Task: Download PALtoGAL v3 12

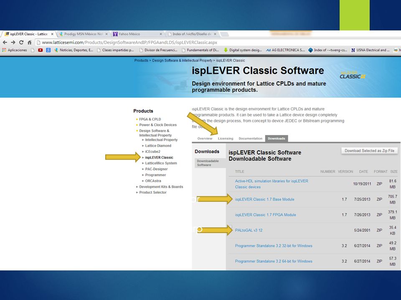Action: pyautogui.click(x=249, y=230)
